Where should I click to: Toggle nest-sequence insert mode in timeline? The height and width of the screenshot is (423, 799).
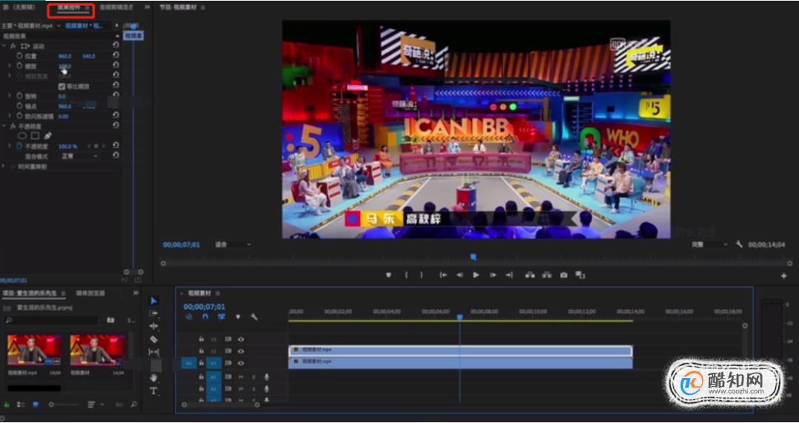(189, 317)
